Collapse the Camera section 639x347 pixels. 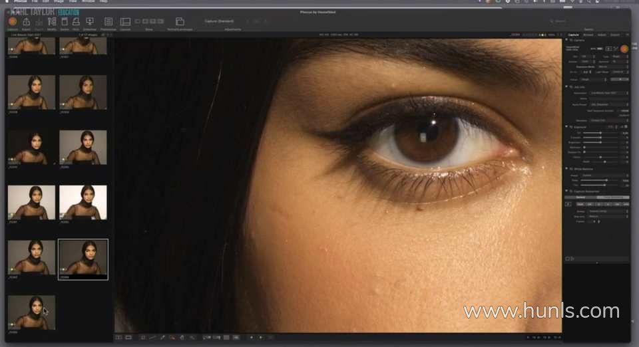[566, 41]
